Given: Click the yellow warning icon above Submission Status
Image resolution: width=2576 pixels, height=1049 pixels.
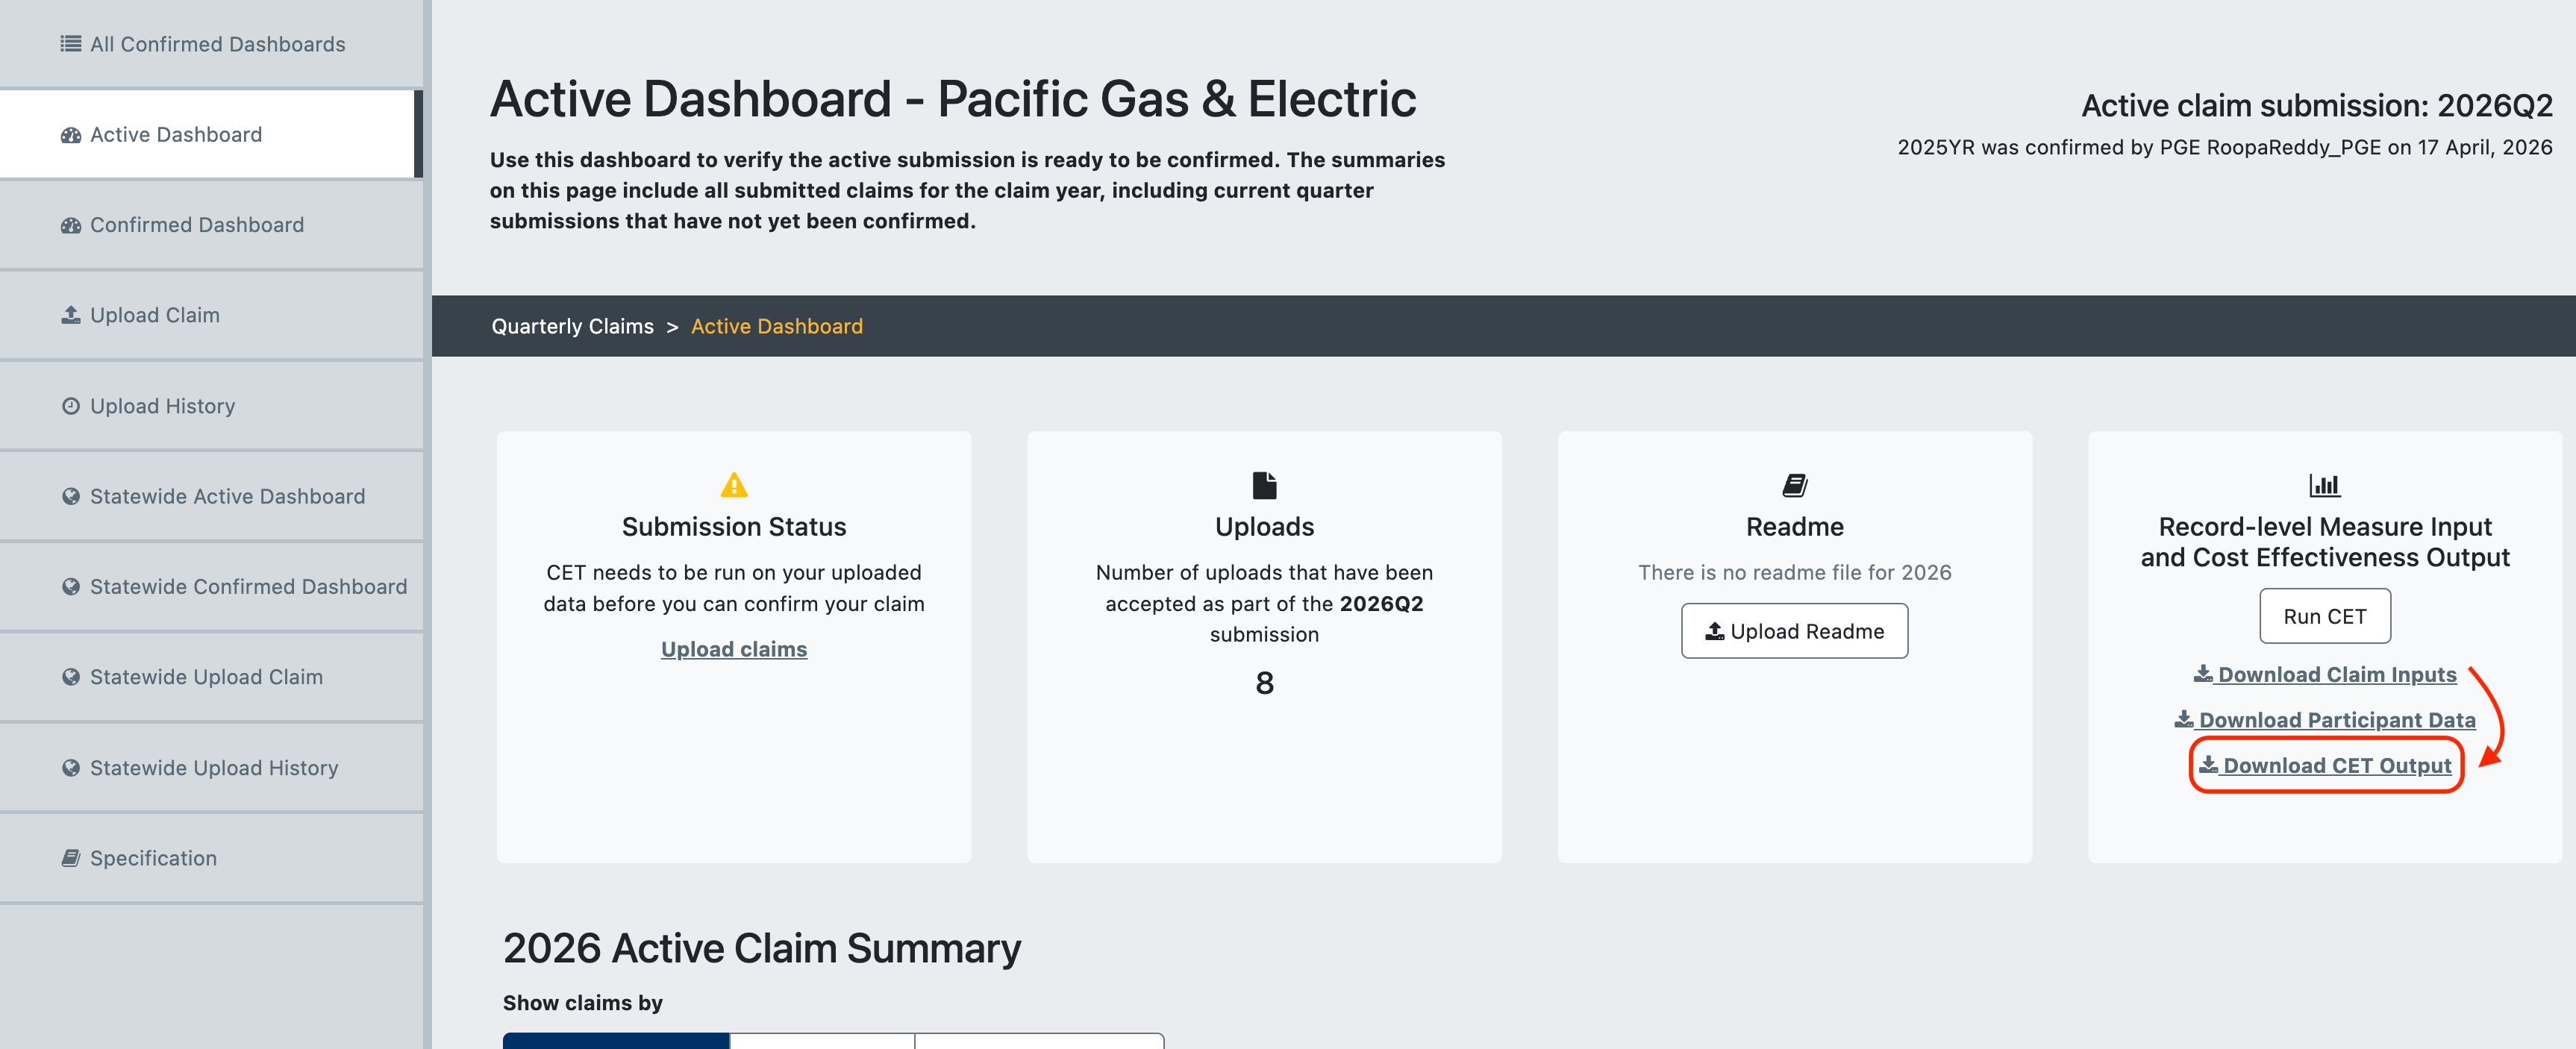Looking at the screenshot, I should coord(734,485).
